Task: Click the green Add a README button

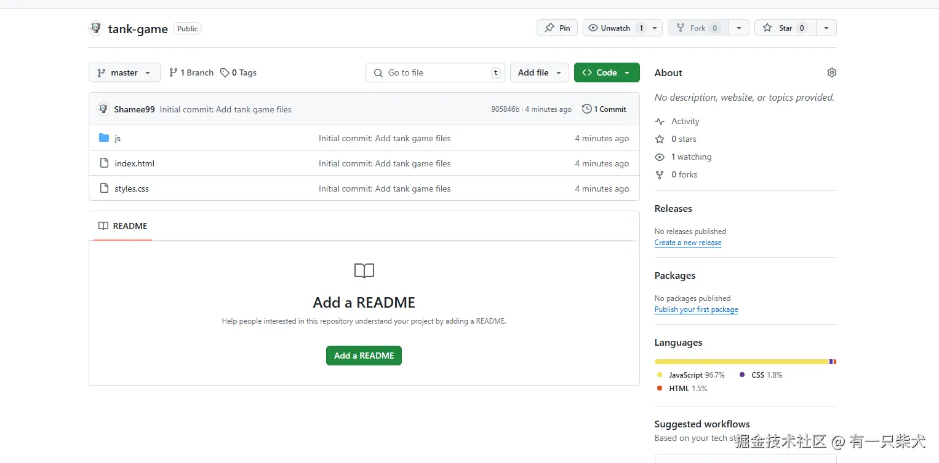Action: [x=364, y=356]
